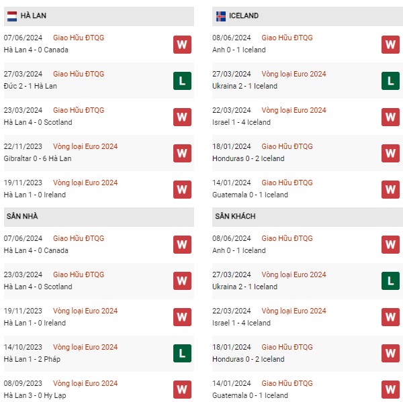Click the W badge for Gibraltar 0-6 Hà Lan
The width and height of the screenshot is (403, 402).
182,154
